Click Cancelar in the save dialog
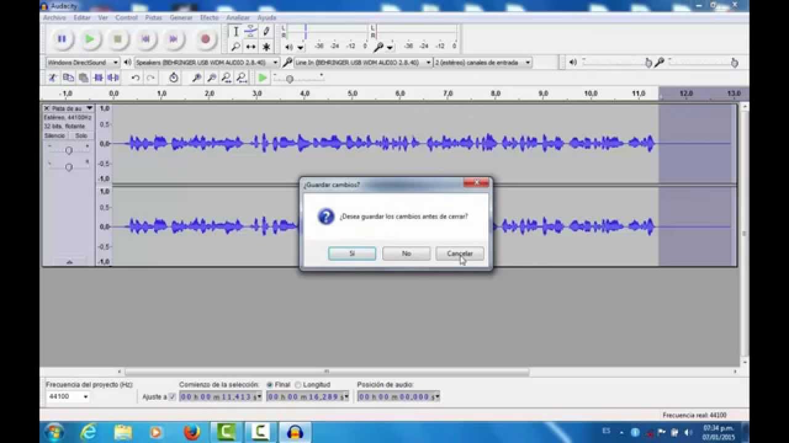 click(460, 253)
